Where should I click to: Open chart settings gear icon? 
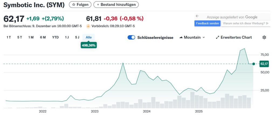pyautogui.click(x=264, y=37)
